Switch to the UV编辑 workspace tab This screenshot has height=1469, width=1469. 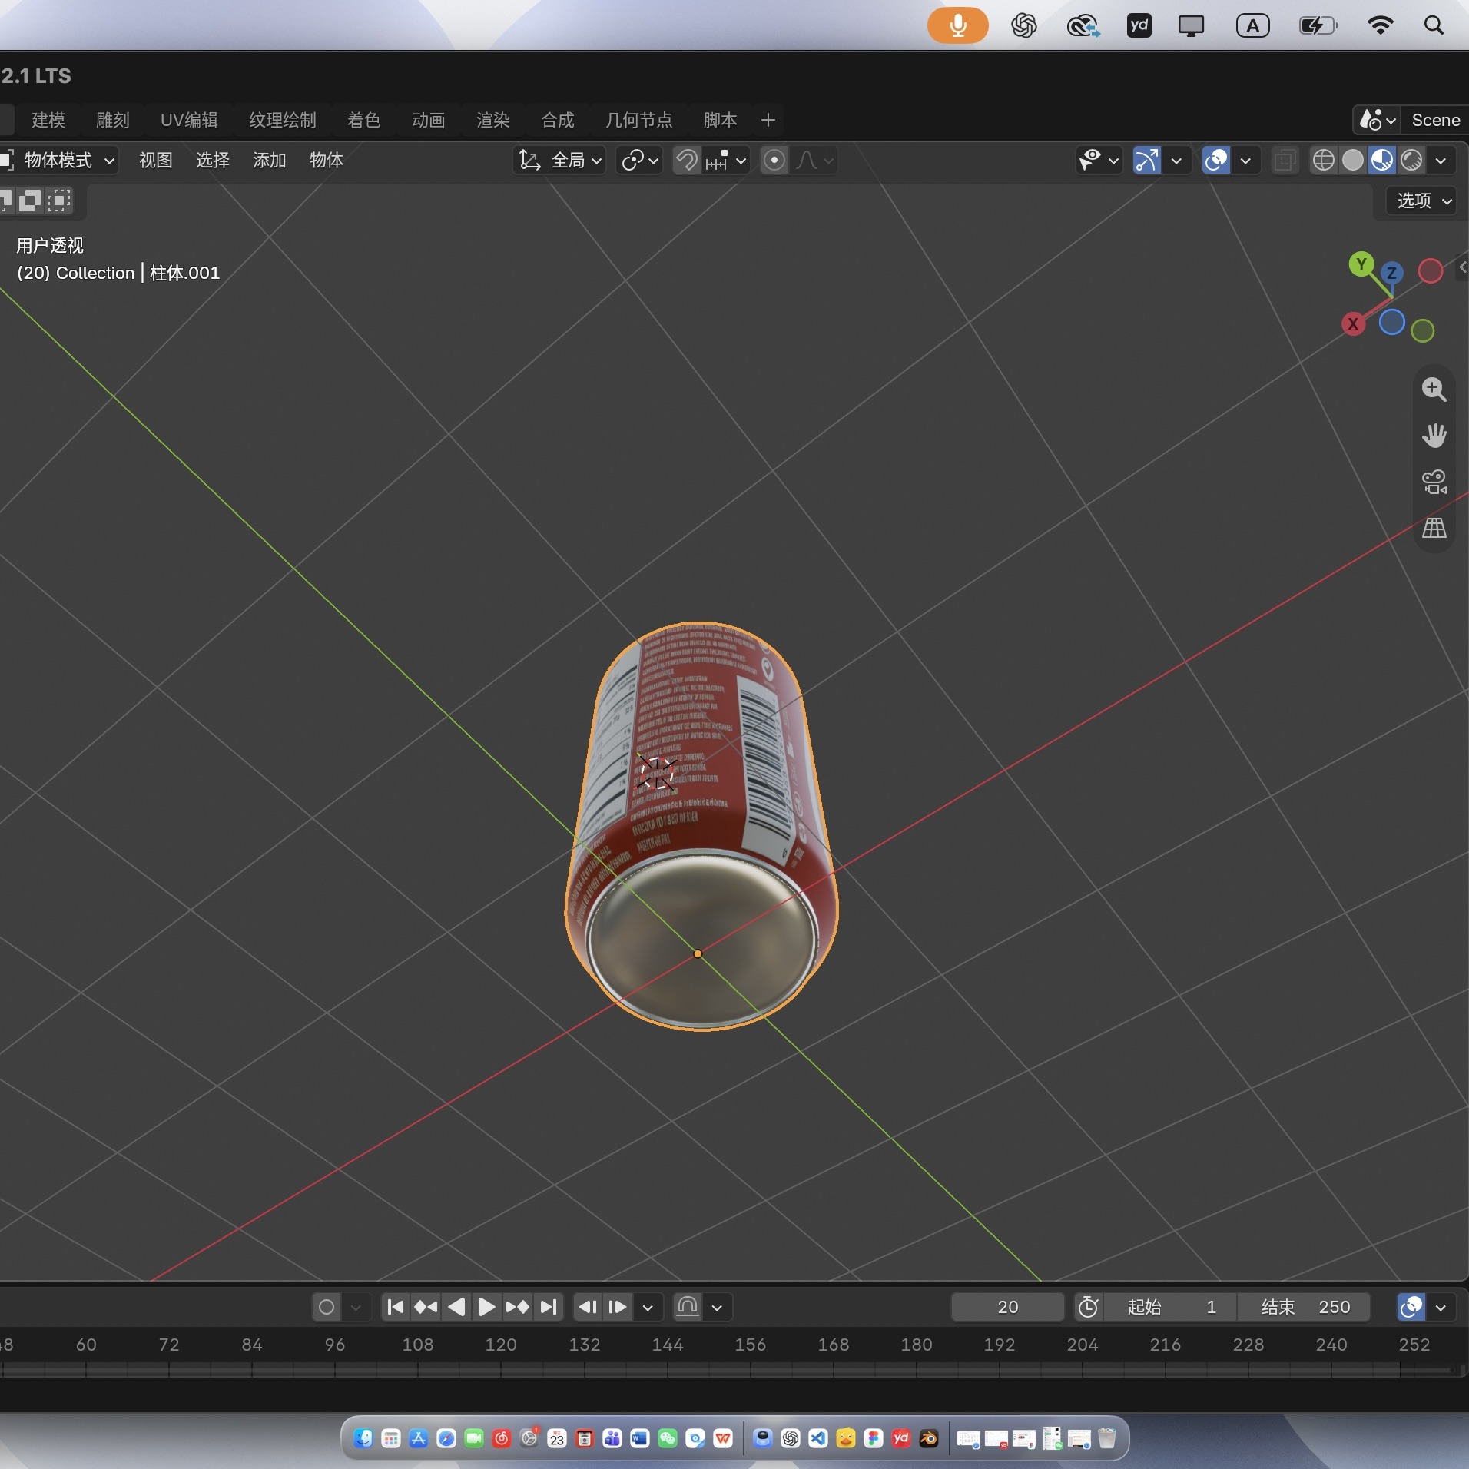tap(189, 120)
